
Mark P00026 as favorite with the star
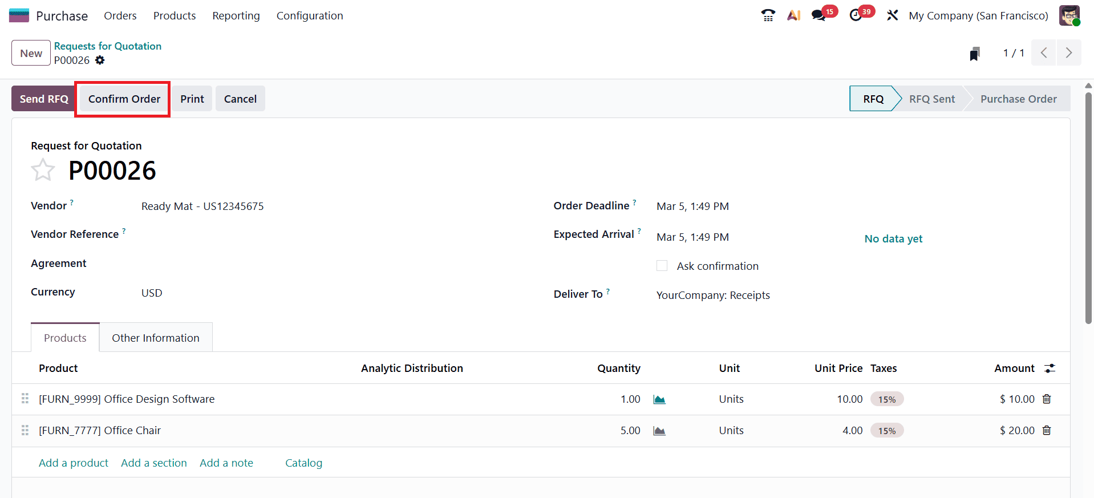click(43, 169)
